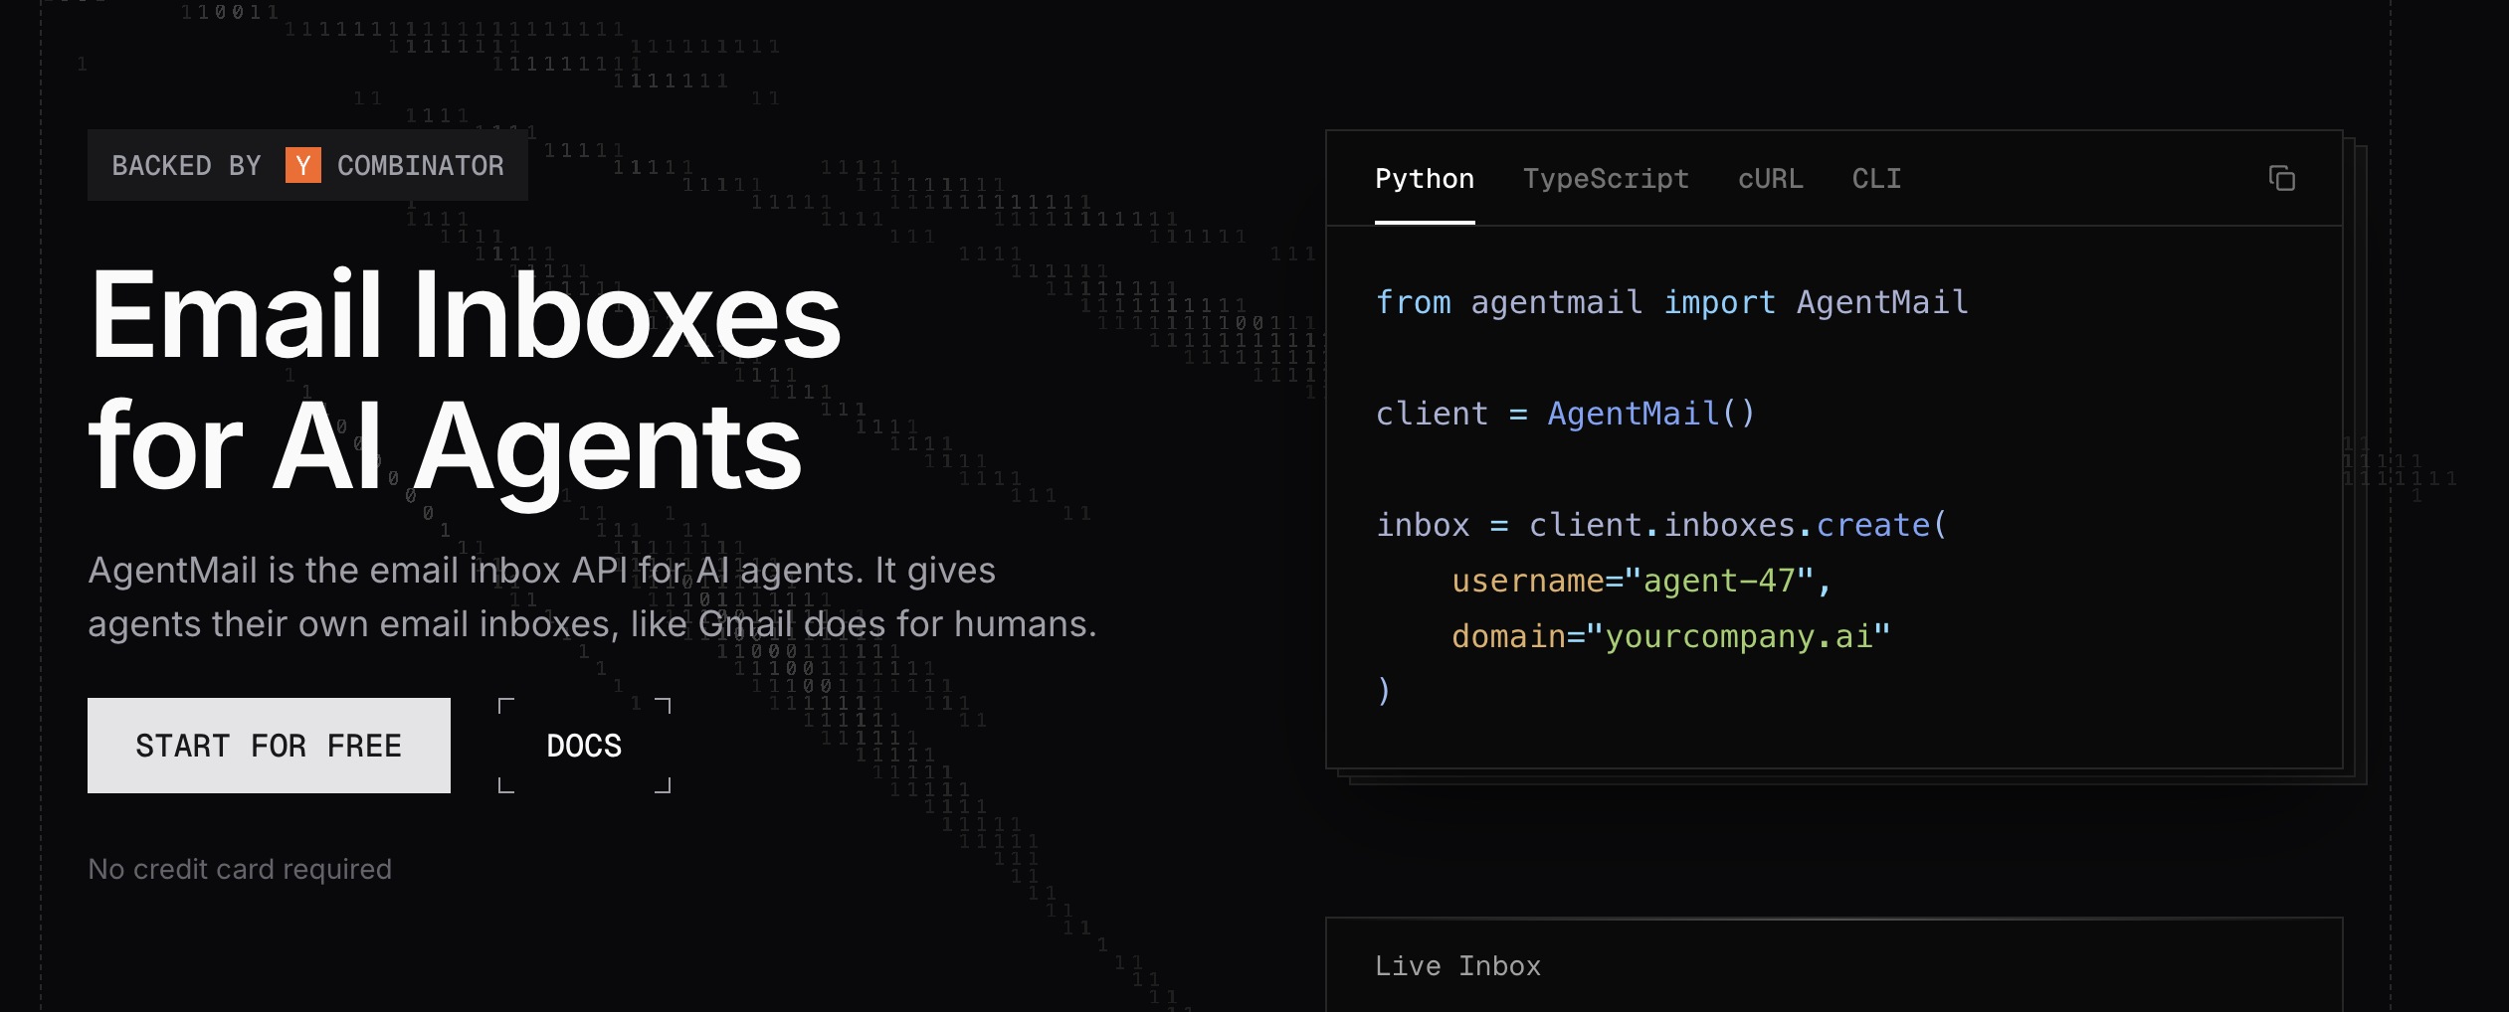Click the "from agentmail import AgentMail" line
Screen dimensions: 2509x1012
click(1670, 302)
